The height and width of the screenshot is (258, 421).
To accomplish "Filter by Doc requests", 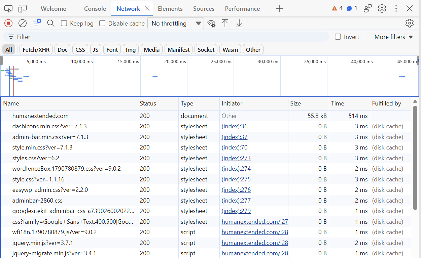I will 63,50.
